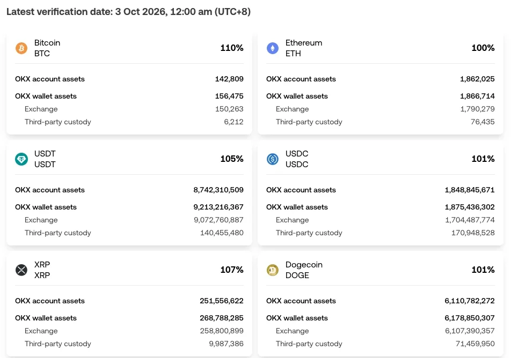Screen dimensions: 511x358
Task: Click 'OKX account assets' label in Bitcoin card
Action: click(50, 79)
